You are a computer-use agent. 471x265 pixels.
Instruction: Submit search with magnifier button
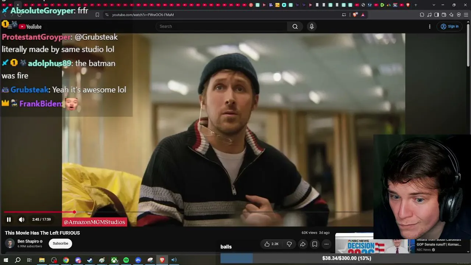tap(295, 26)
